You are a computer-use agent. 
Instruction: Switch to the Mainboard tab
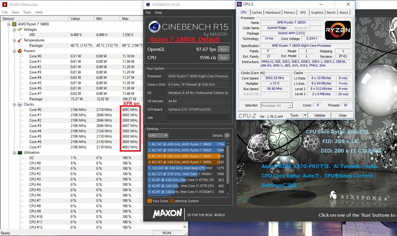pyautogui.click(x=273, y=12)
